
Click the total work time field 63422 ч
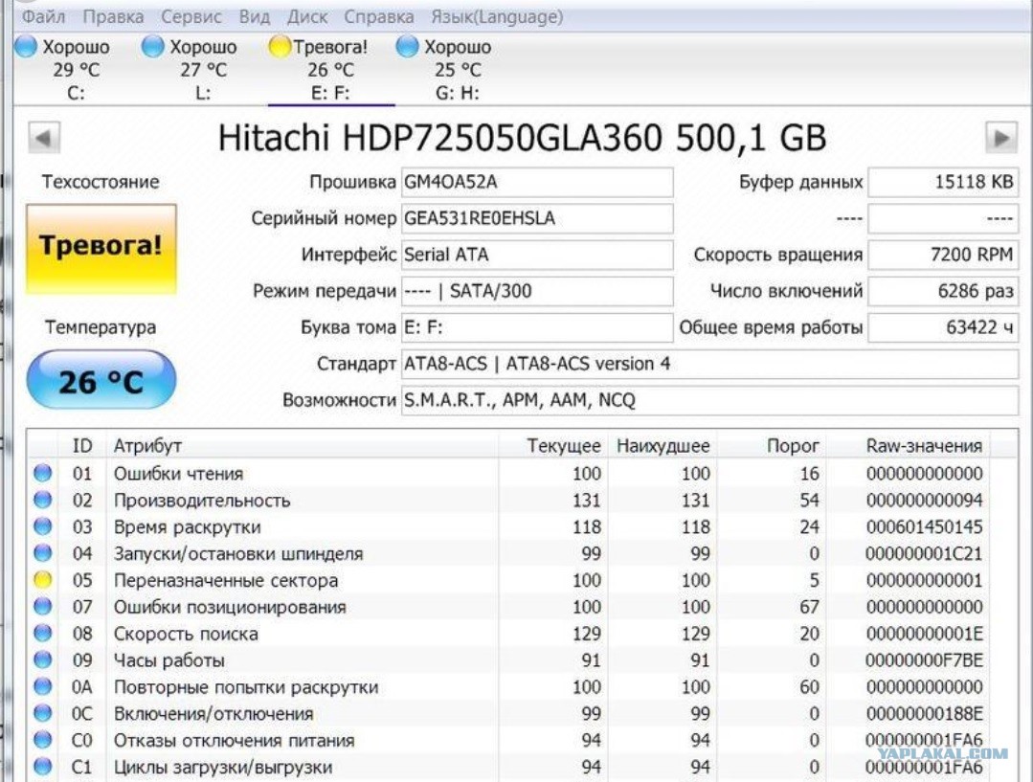(943, 326)
